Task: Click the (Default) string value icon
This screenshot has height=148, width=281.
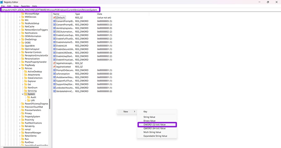Action: pos(54,17)
